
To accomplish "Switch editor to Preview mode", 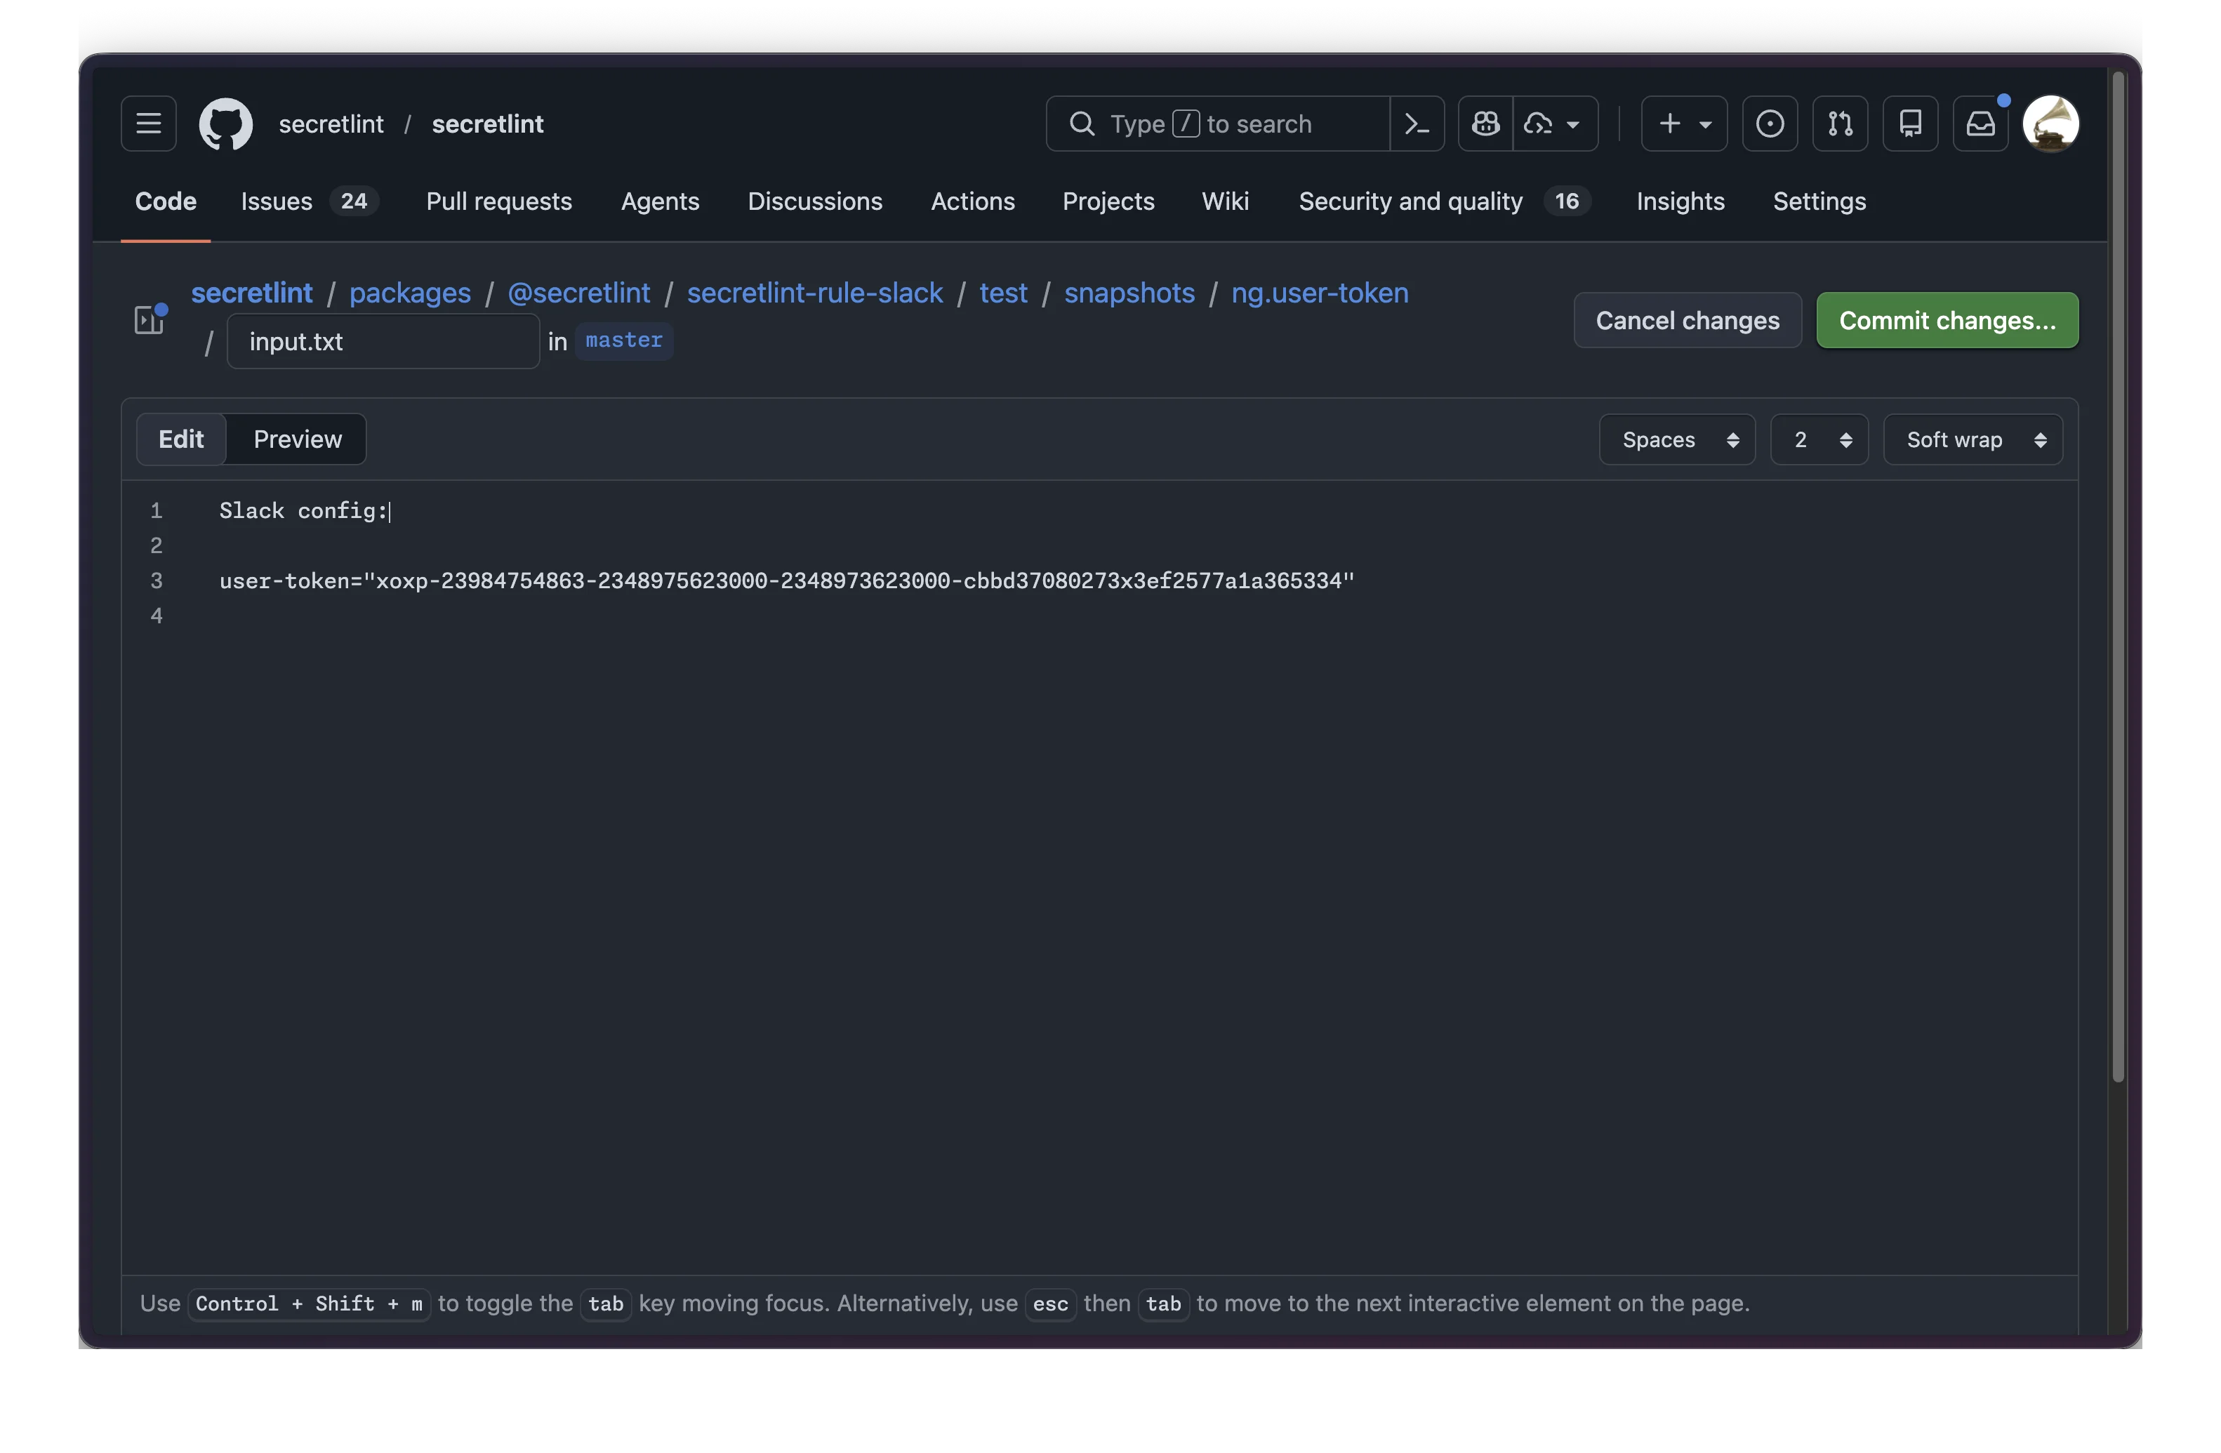I will (x=297, y=439).
